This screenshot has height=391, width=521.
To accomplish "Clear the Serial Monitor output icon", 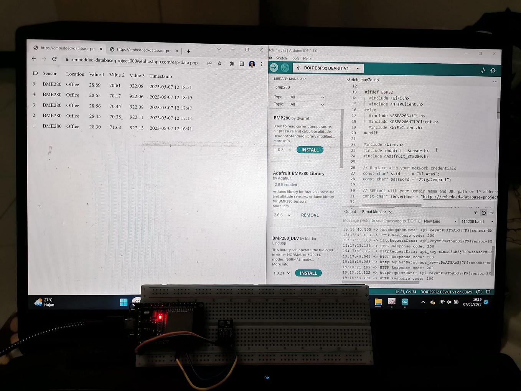I will pos(491,213).
